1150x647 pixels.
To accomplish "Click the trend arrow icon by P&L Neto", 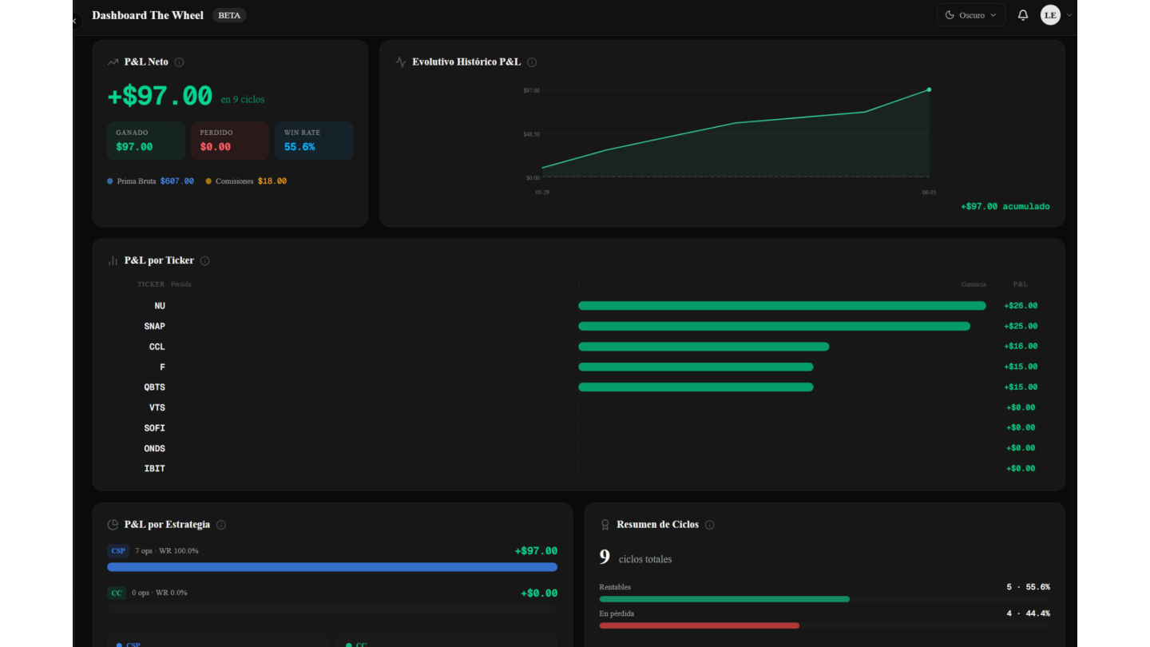I will click(x=113, y=62).
